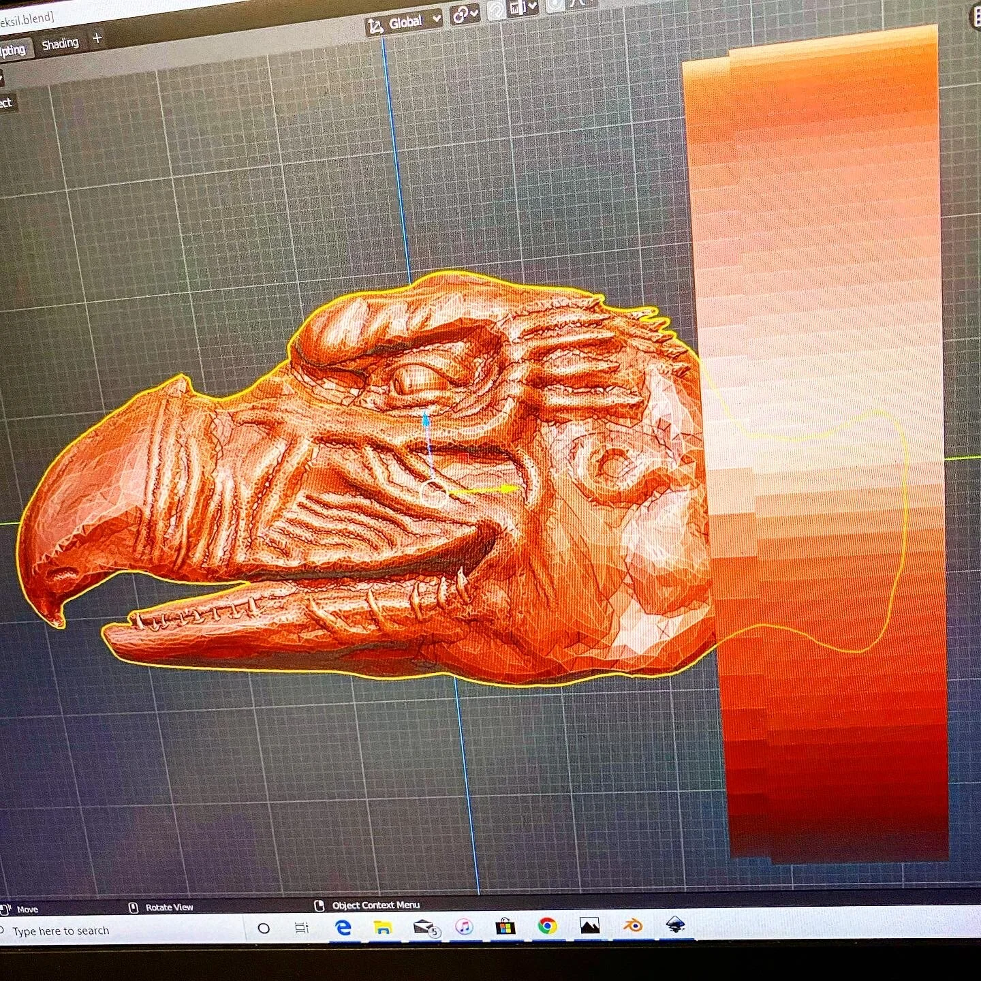This screenshot has height=981, width=981.
Task: Launch Microsoft Edge from the taskbar
Action: point(343,927)
